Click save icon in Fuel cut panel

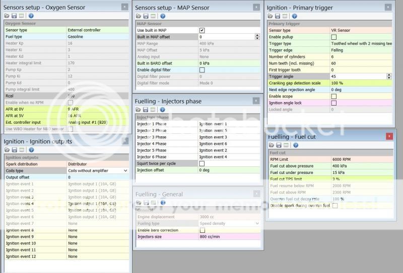point(278,145)
